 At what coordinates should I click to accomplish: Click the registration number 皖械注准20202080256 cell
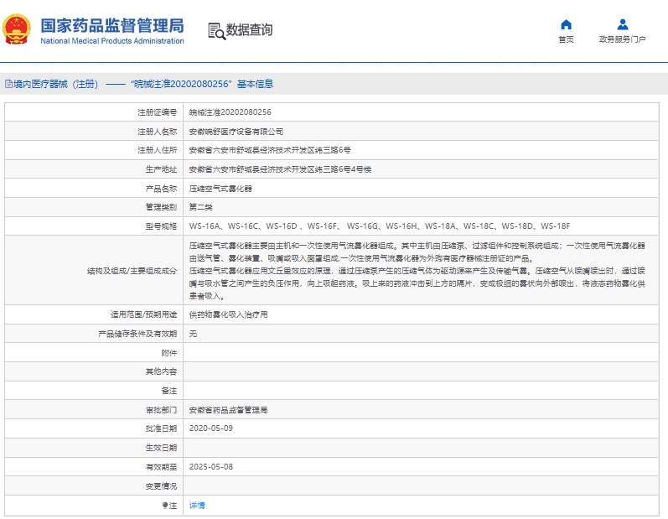tap(230, 112)
